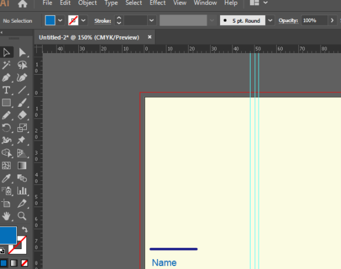The height and width of the screenshot is (269, 341).
Task: Click the Opacity 100% input field
Action: [x=314, y=20]
